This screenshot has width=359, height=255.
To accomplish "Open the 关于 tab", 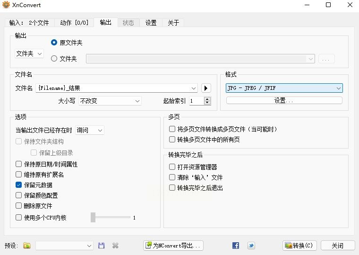I will coord(173,23).
